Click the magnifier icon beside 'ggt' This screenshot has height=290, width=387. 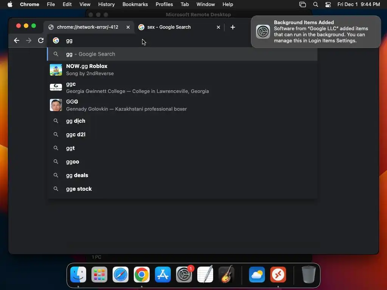click(56, 148)
